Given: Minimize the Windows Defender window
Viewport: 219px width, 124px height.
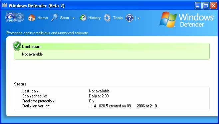Looking at the screenshot, I should [198, 6].
